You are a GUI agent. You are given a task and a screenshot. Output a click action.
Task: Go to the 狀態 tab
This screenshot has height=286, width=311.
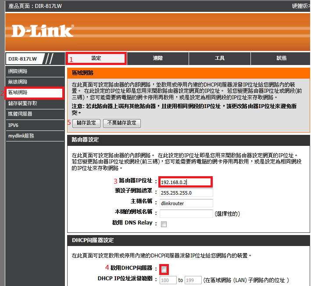pos(281,58)
